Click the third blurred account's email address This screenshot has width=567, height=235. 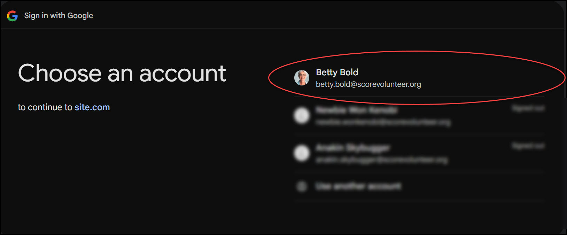(381, 160)
